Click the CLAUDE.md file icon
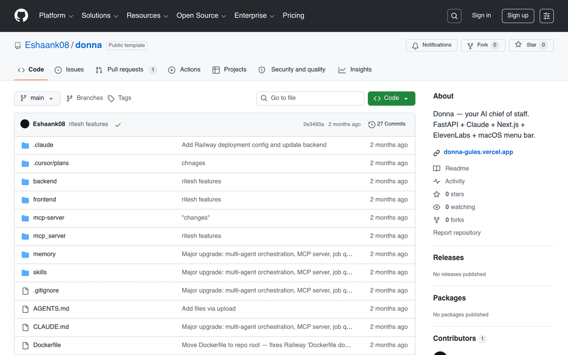 [26, 327]
